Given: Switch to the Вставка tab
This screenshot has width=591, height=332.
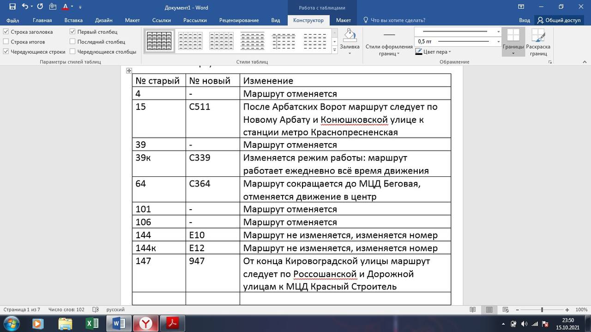Looking at the screenshot, I should point(73,20).
